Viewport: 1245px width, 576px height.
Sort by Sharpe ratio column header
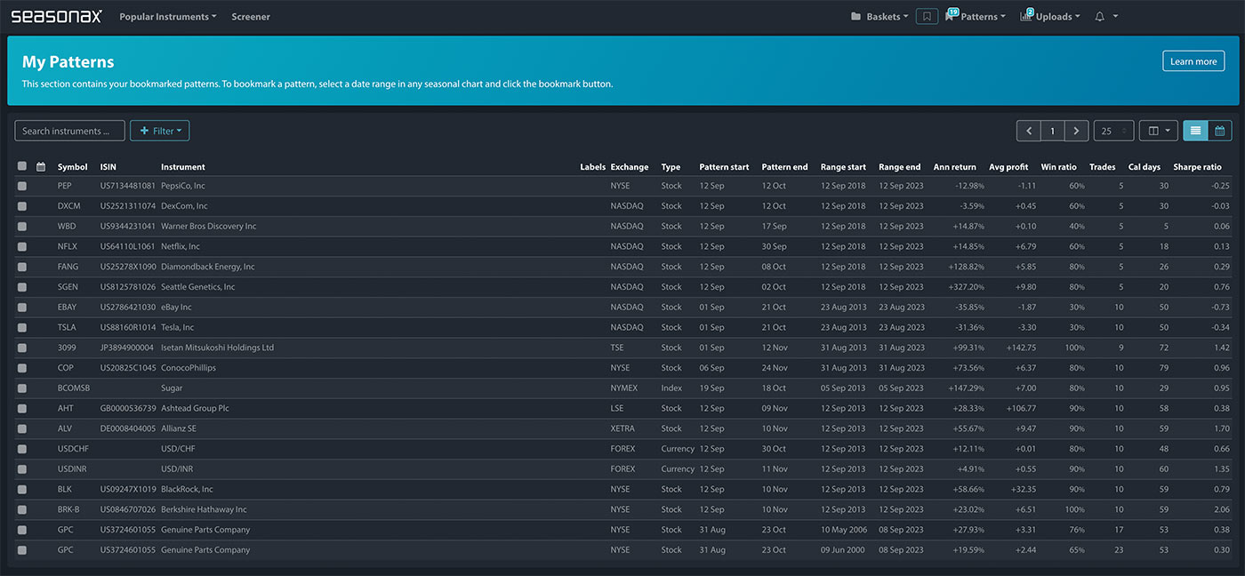pyautogui.click(x=1198, y=166)
